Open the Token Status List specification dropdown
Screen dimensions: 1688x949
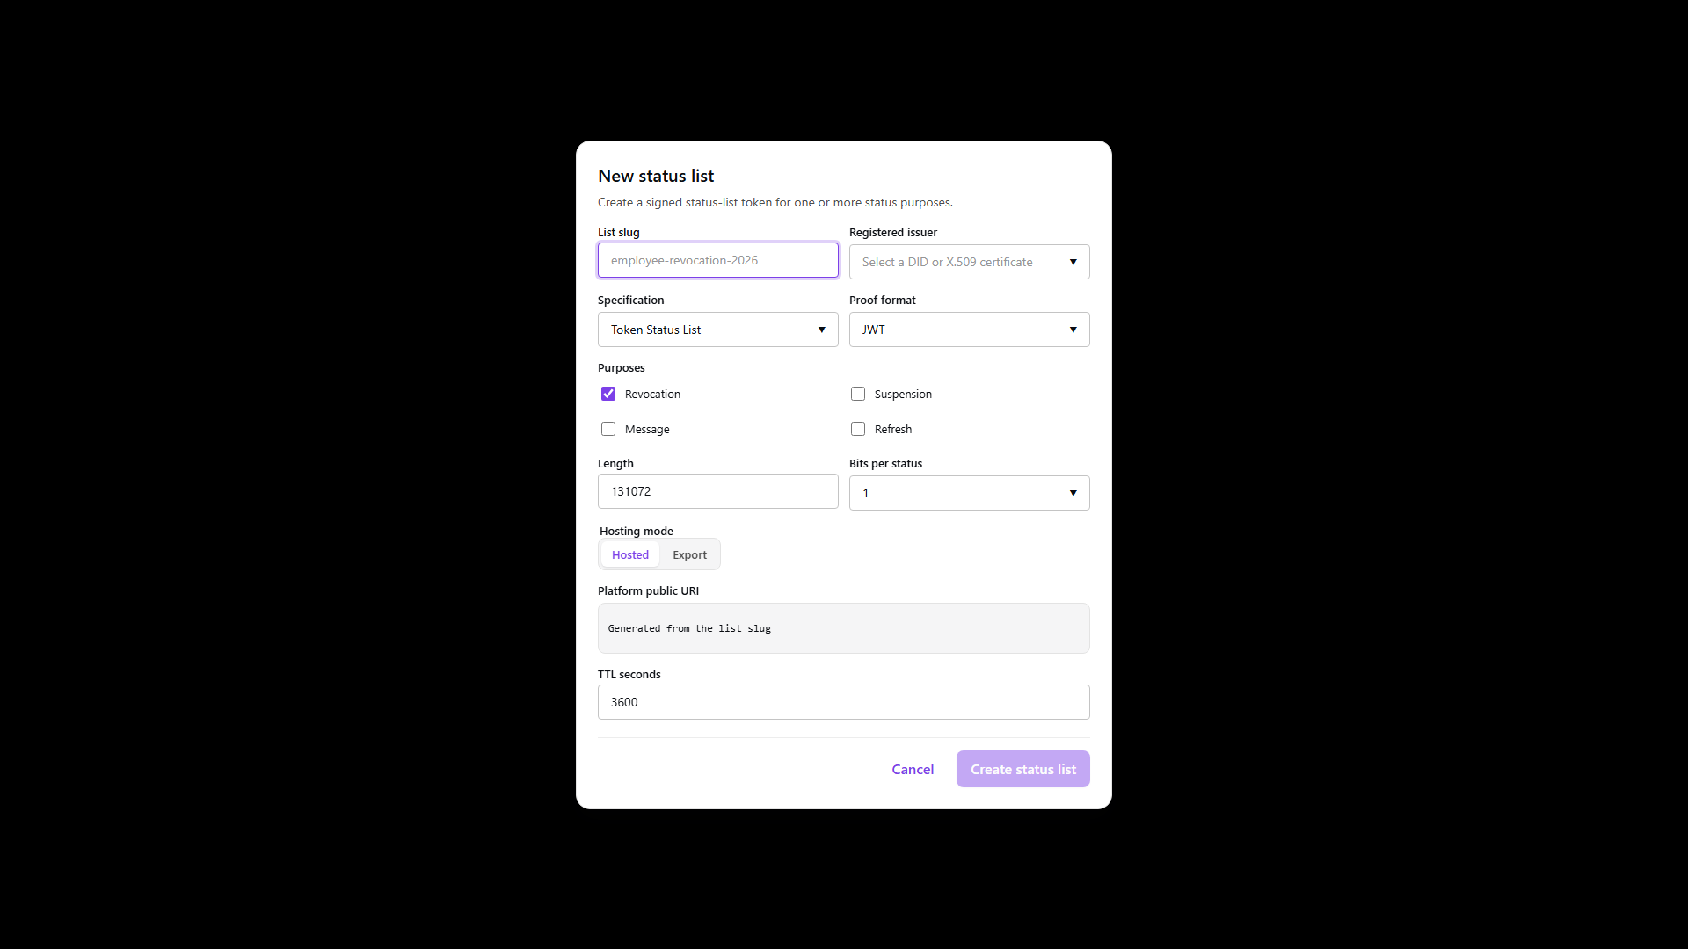[x=717, y=330]
